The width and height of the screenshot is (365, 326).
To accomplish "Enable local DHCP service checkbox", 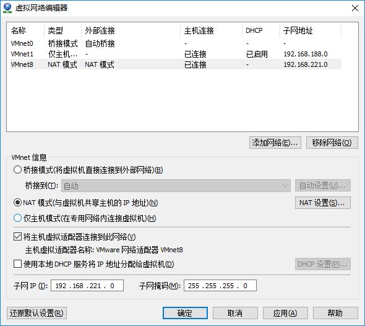I will (x=17, y=264).
